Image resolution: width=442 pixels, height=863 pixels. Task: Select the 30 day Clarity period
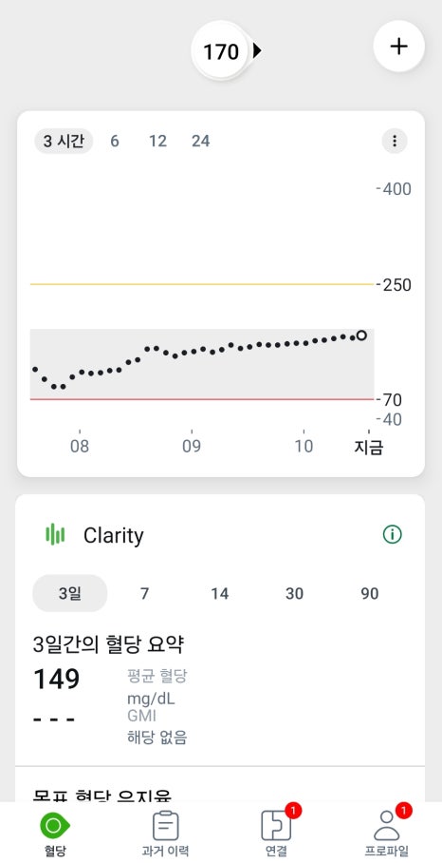click(x=294, y=594)
